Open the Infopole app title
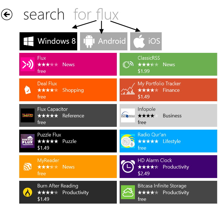Image resolution: width=218 pixels, height=205 pixels. pyautogui.click(x=147, y=109)
